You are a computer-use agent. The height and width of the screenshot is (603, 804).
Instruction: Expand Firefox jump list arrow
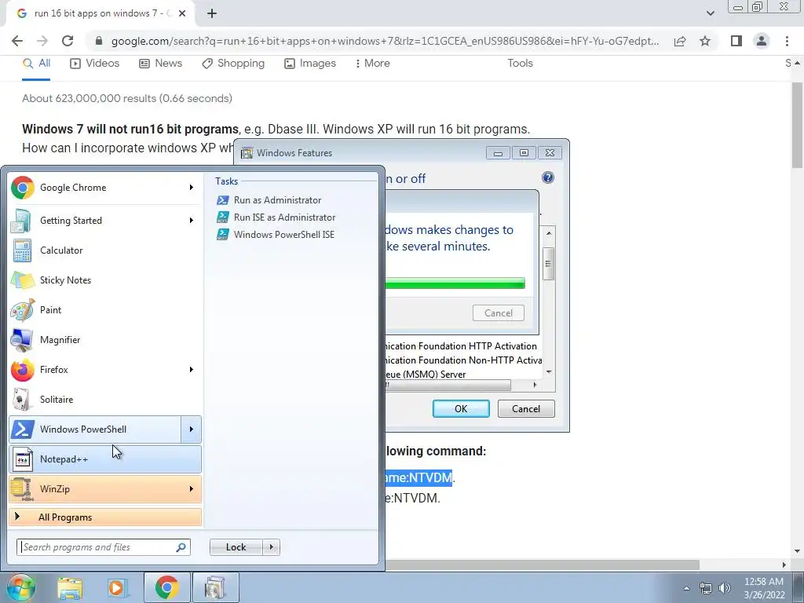(192, 370)
